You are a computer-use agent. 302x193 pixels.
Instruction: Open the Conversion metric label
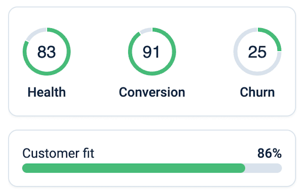click(x=152, y=92)
